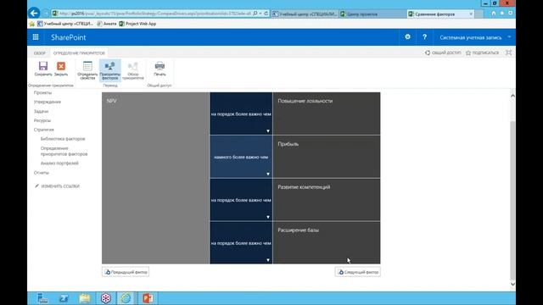
Task: Switch to Центр проектов browser tab
Action: [372, 14]
